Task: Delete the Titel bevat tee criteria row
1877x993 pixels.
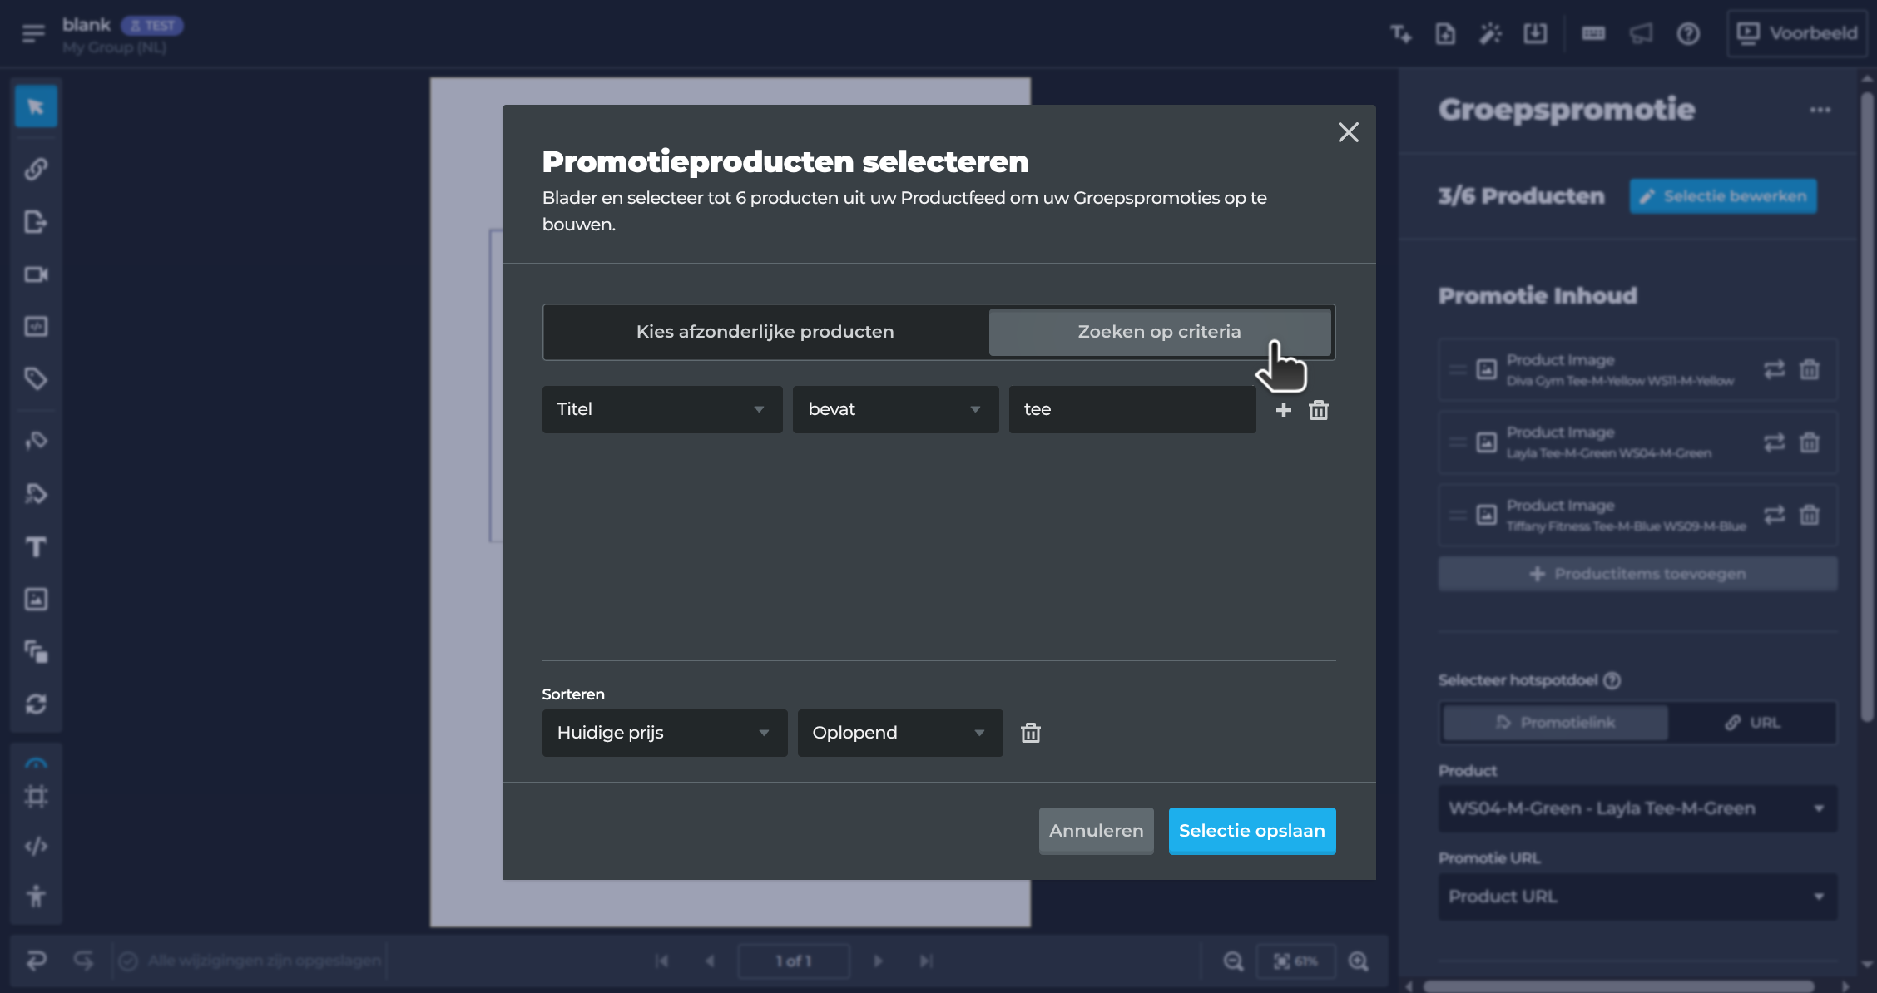Action: [x=1319, y=410]
